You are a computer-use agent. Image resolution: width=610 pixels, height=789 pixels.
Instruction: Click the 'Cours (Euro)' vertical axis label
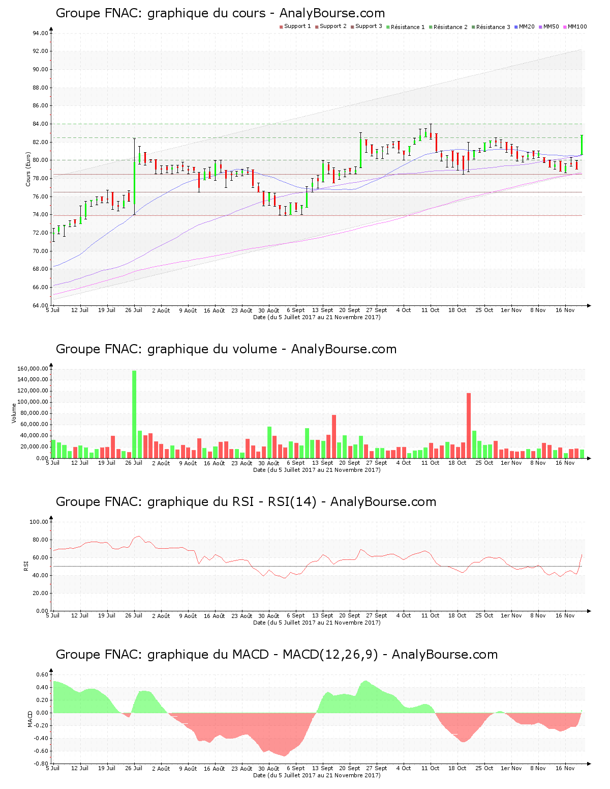pyautogui.click(x=28, y=170)
